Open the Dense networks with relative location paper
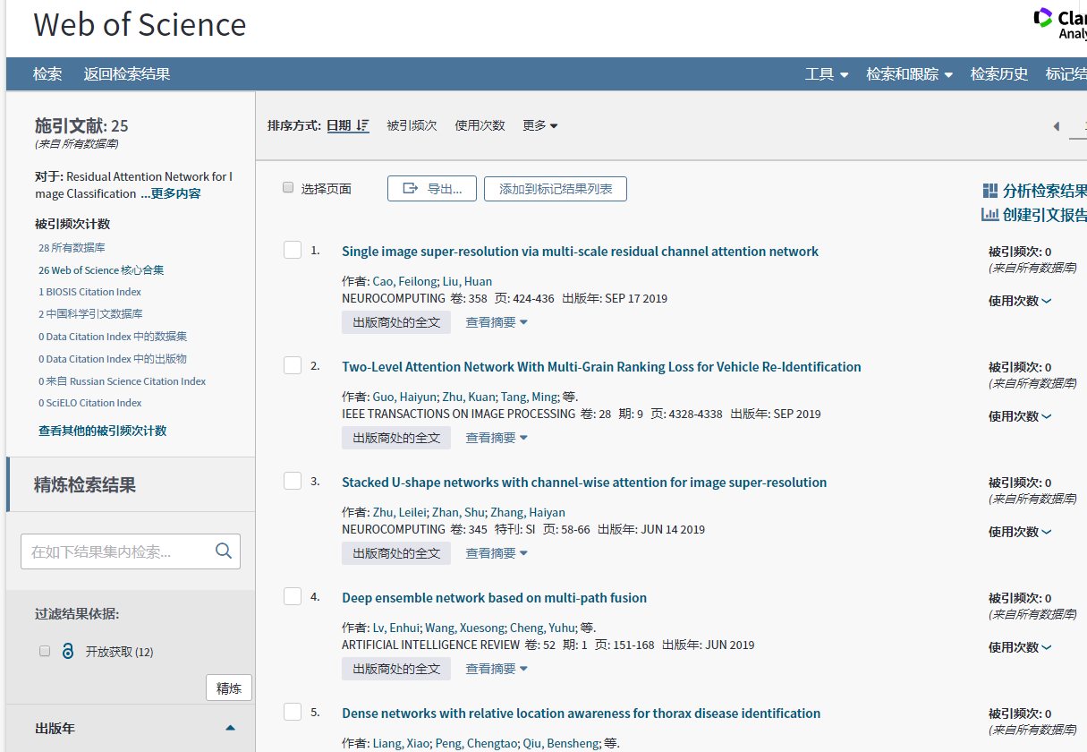 (x=581, y=714)
